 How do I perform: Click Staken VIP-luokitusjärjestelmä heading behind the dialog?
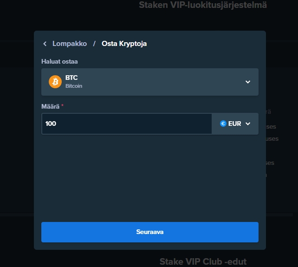click(203, 6)
